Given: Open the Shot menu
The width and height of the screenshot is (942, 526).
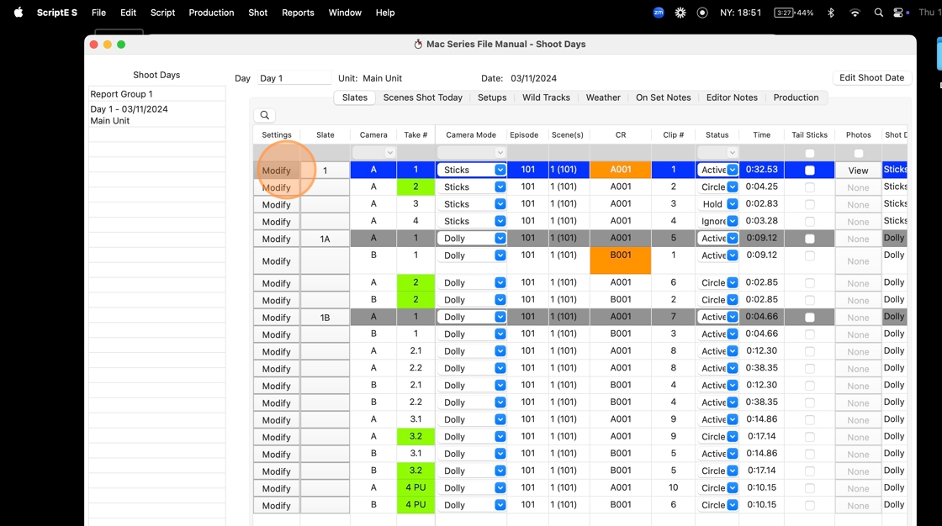Looking at the screenshot, I should [257, 13].
